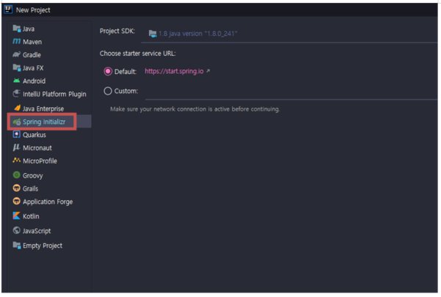
Task: Select the Quarkus label in list
Action: 34,135
